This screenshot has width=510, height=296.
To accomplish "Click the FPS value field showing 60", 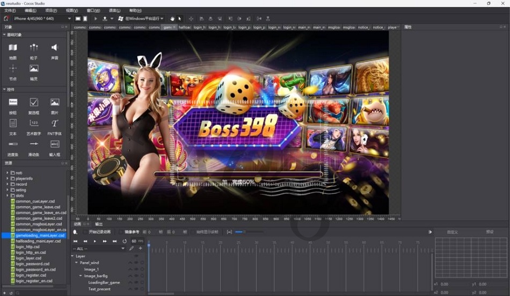I will [134, 241].
